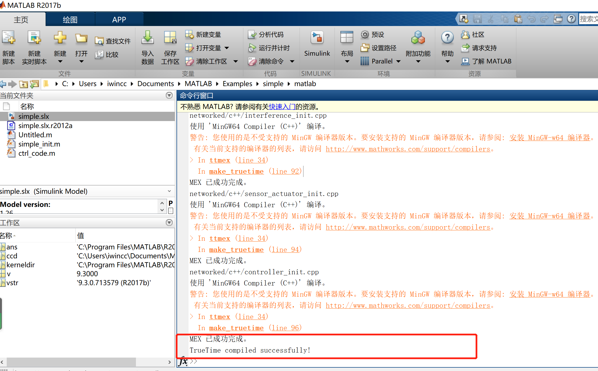Click the Help (帮助) question mark icon
The width and height of the screenshot is (598, 371).
click(x=447, y=38)
